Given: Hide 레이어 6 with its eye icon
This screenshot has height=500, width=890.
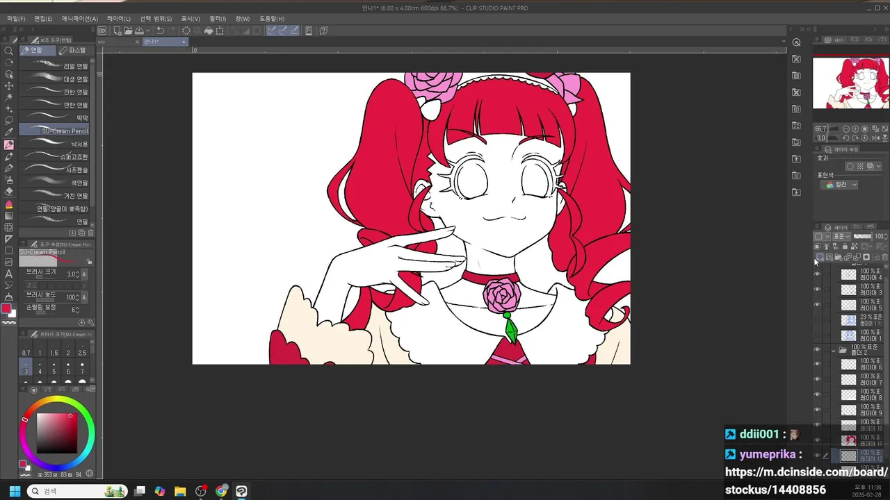Looking at the screenshot, I should pyautogui.click(x=817, y=365).
